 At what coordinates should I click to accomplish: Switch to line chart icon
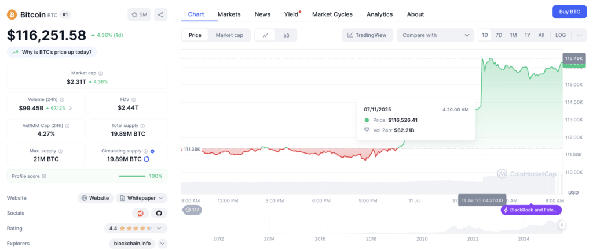coord(265,35)
